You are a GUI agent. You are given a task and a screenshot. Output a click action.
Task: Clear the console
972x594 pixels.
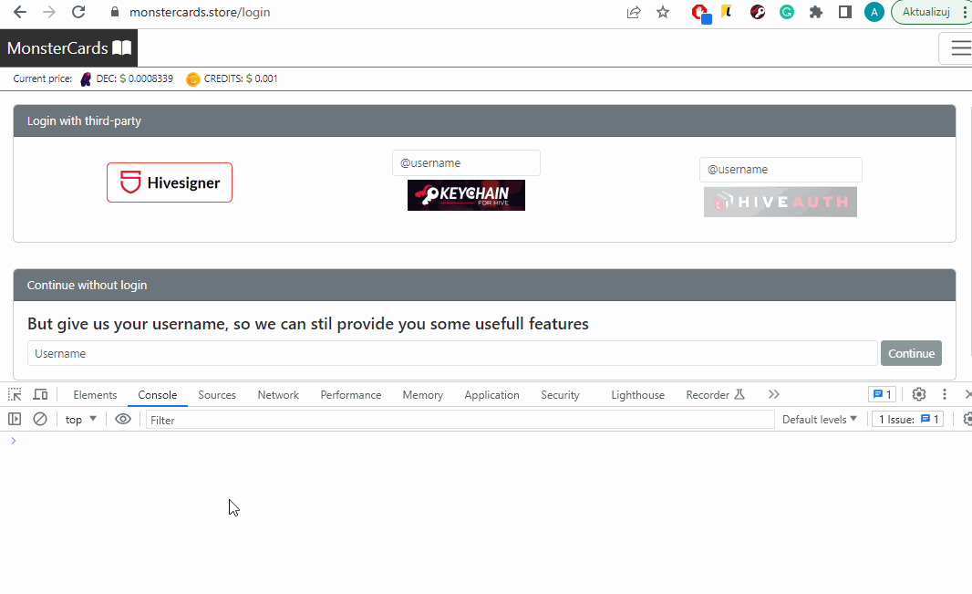coord(40,419)
